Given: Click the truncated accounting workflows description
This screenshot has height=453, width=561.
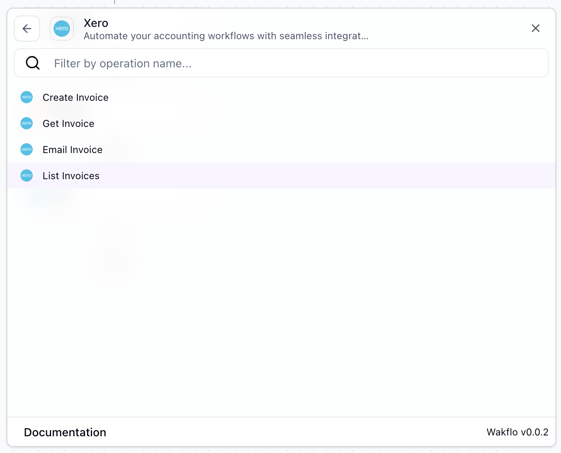Looking at the screenshot, I should (226, 36).
